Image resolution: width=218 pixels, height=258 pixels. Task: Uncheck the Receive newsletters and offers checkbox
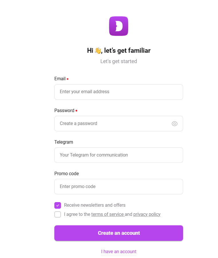tap(58, 205)
